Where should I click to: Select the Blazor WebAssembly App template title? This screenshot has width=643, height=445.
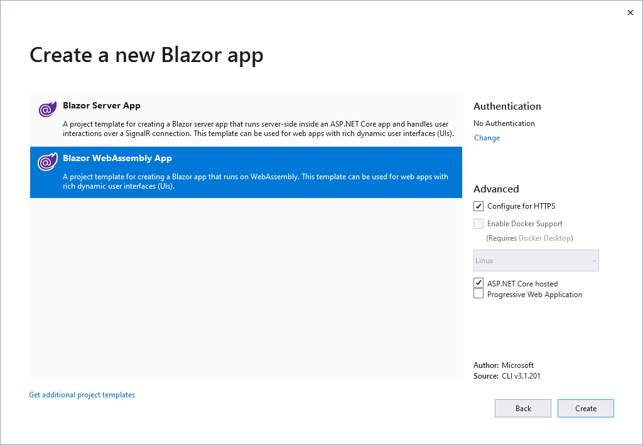pyautogui.click(x=117, y=159)
